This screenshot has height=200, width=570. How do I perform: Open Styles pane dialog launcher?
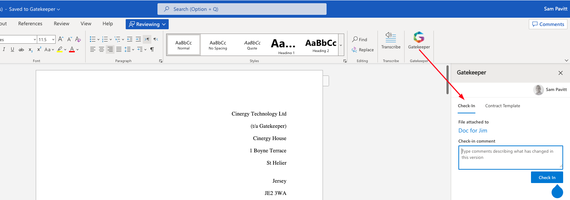(345, 61)
